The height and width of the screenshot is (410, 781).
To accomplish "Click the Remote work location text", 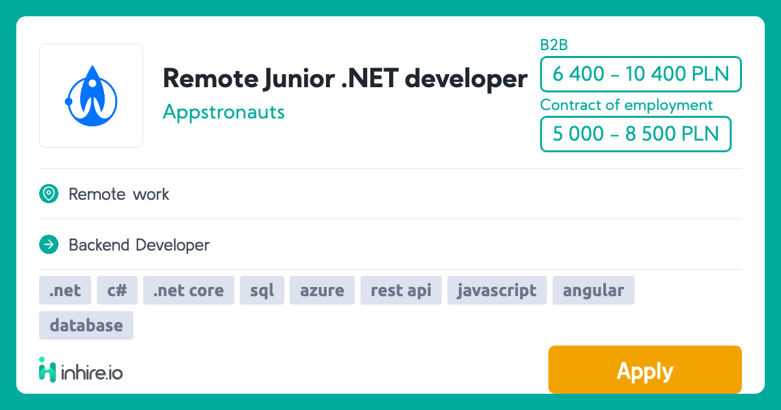I will (x=118, y=194).
